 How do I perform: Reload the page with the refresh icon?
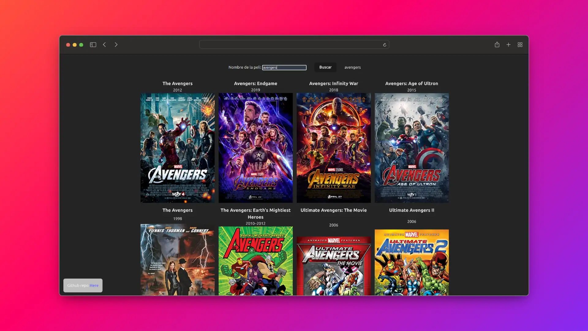[385, 45]
